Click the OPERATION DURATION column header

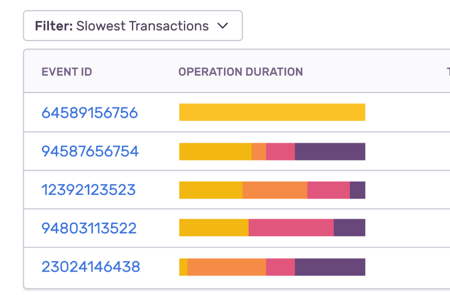240,72
